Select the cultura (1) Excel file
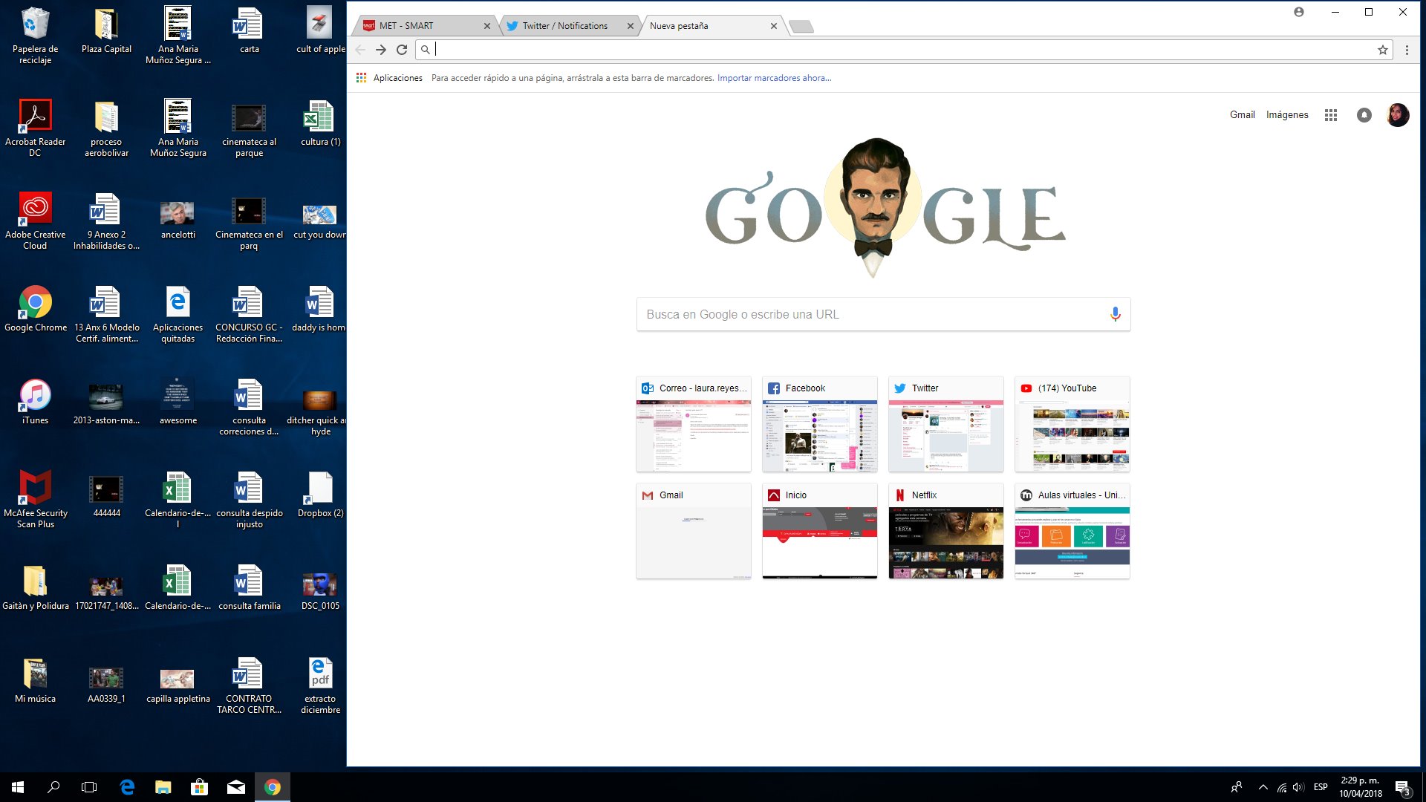Screen dimensions: 1426x802 (321, 123)
